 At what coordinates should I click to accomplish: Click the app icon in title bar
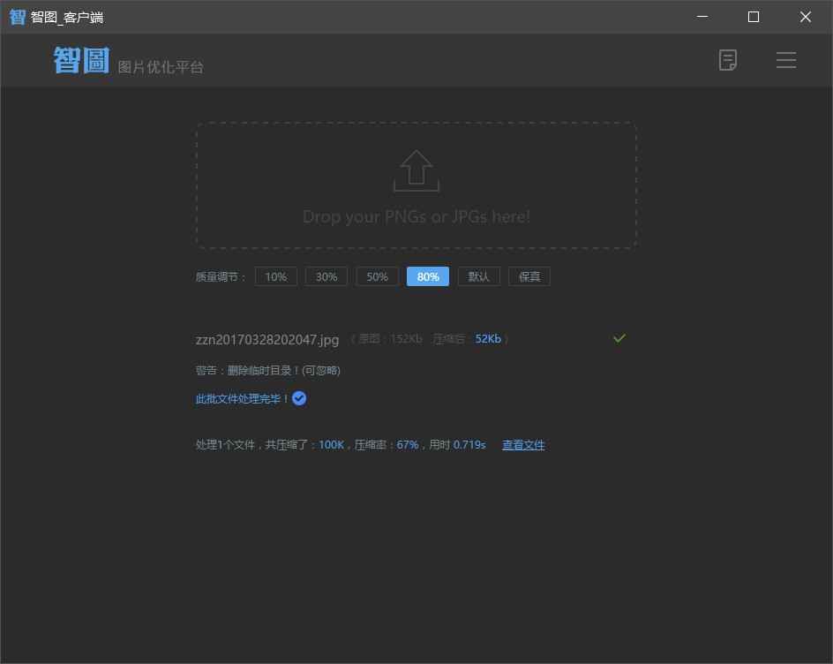pos(17,17)
